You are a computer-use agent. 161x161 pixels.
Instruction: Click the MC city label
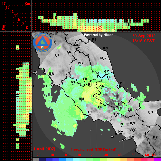(103, 58)
